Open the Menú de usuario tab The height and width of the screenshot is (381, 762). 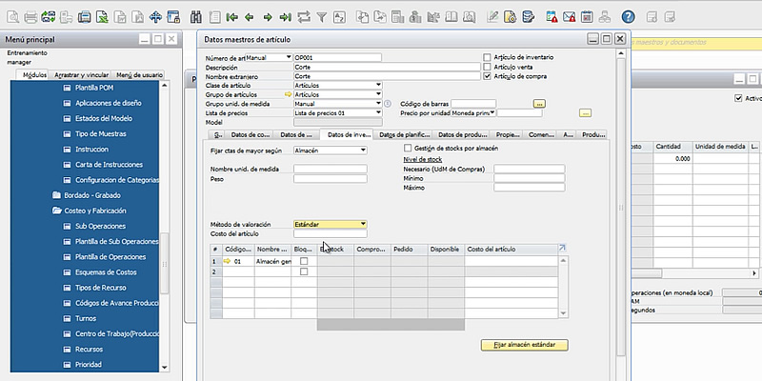coord(140,74)
